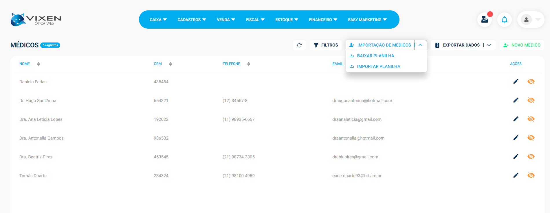This screenshot has width=550, height=213.
Task: Open the user profile dropdown
Action: (531, 20)
